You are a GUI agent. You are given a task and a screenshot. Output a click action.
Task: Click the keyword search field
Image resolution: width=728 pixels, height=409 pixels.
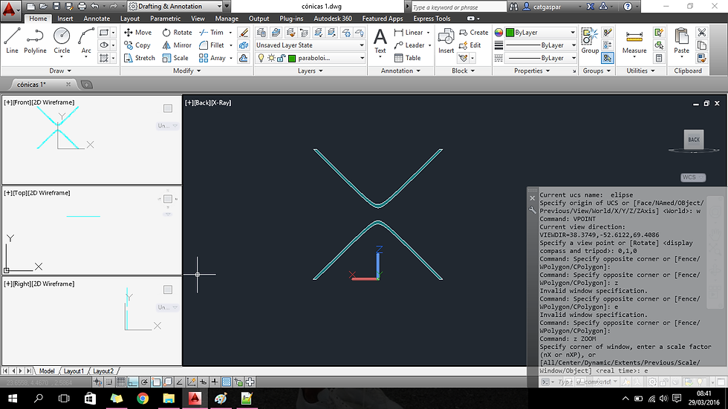point(459,7)
